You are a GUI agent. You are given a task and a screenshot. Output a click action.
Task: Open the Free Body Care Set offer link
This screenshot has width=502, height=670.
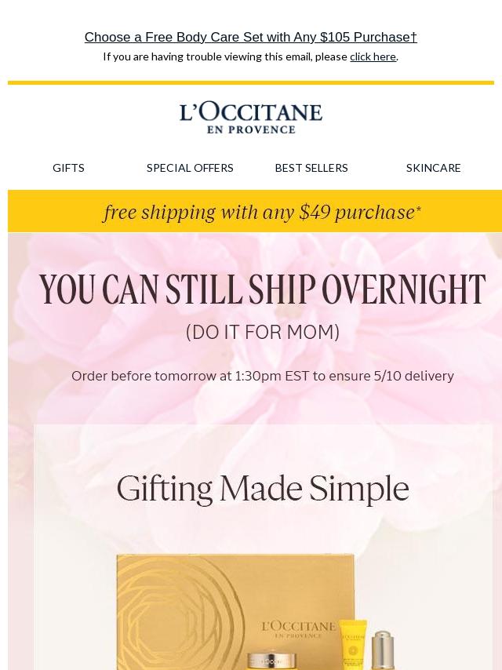[251, 37]
